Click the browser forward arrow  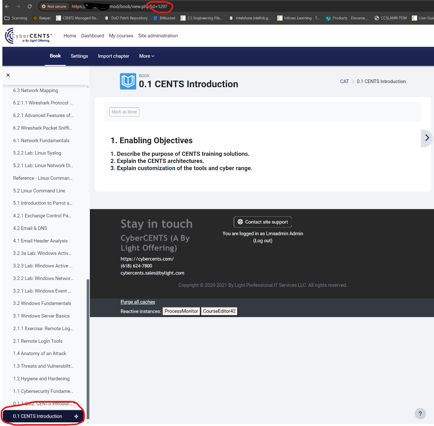point(18,6)
